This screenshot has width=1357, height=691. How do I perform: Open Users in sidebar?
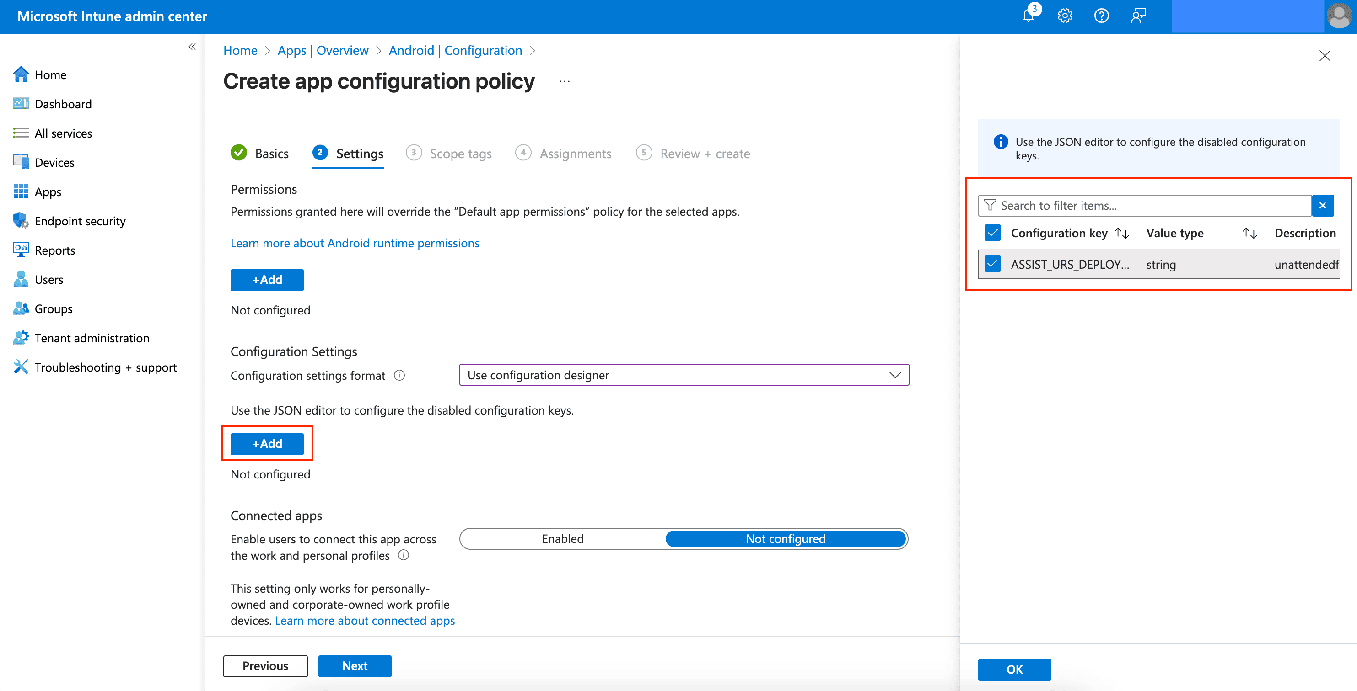click(49, 279)
